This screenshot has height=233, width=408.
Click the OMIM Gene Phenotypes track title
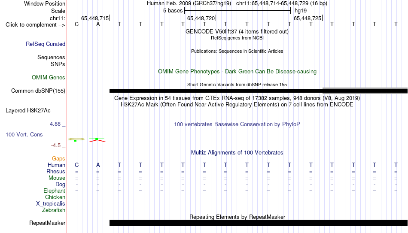[237, 72]
